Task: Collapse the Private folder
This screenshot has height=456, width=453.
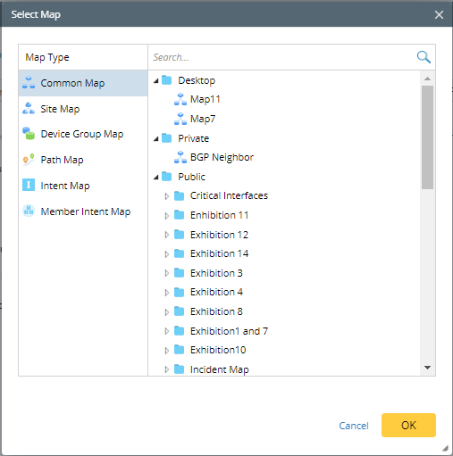Action: point(156,138)
